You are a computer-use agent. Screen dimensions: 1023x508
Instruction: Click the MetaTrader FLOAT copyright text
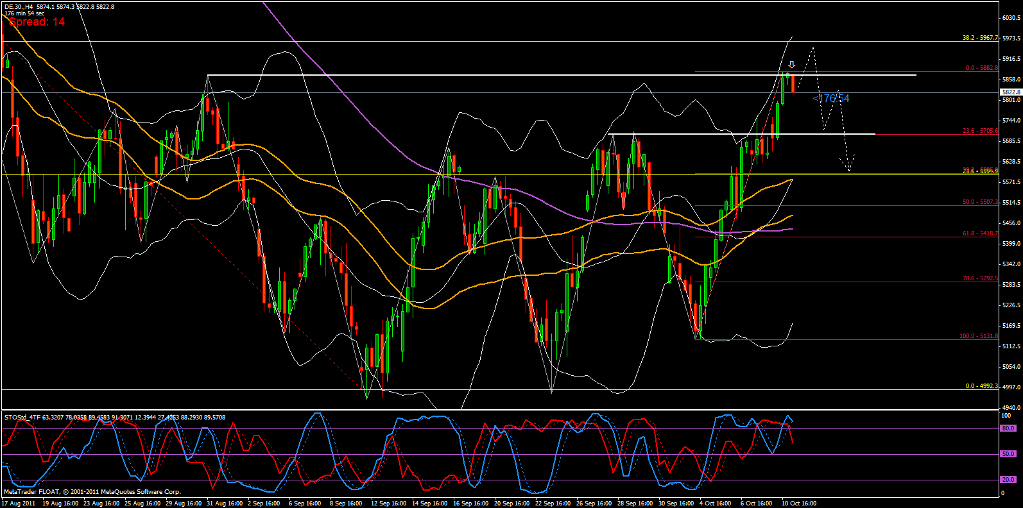92,492
